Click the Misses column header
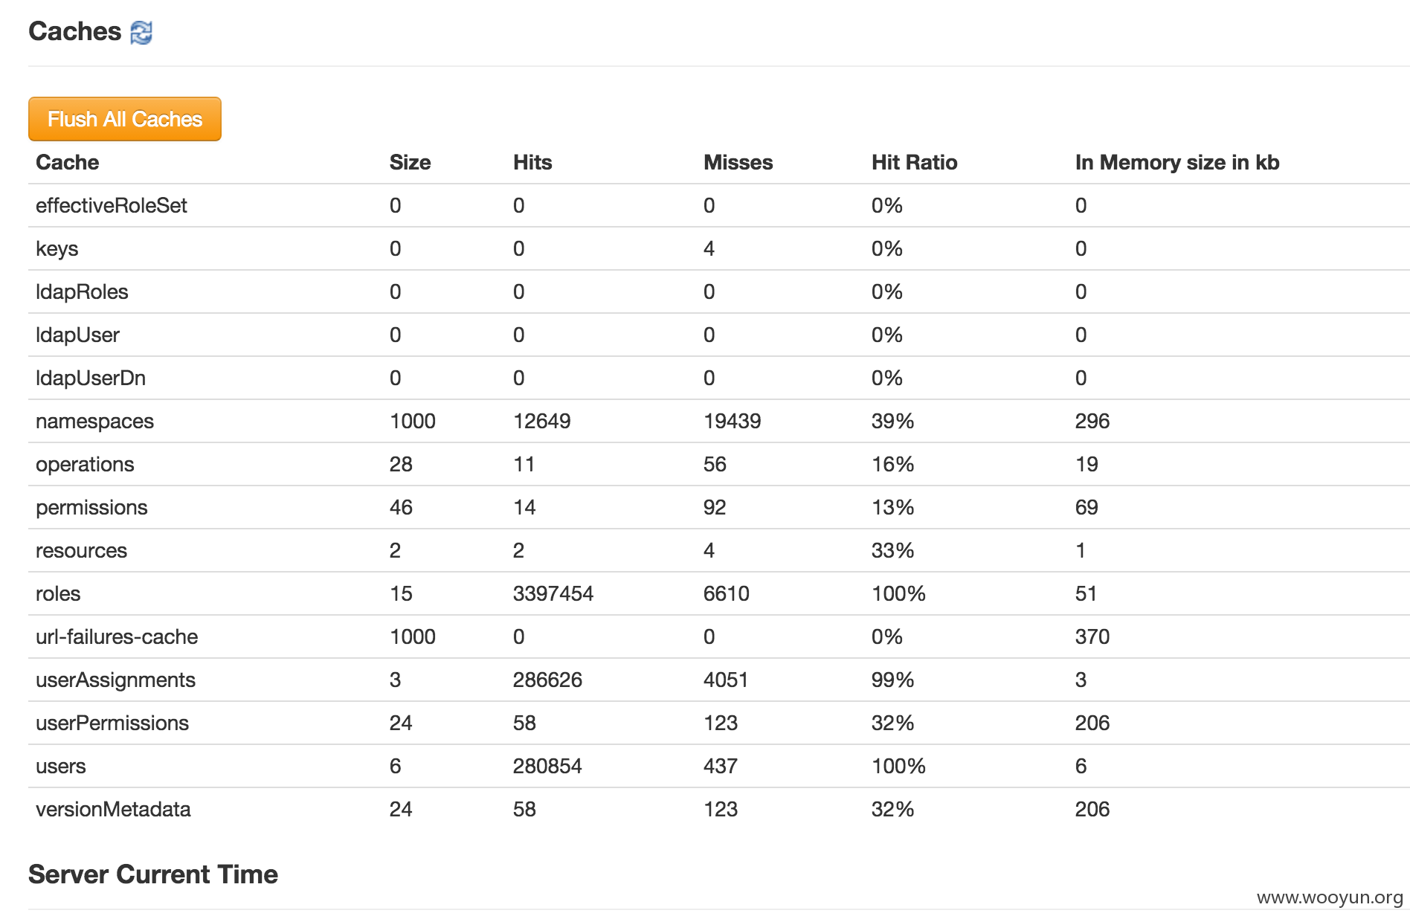Viewport: 1410px width, 919px height. pos(738,163)
